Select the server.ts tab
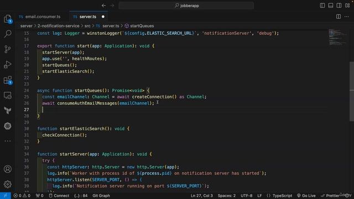The image size is (354, 199). coord(88,17)
